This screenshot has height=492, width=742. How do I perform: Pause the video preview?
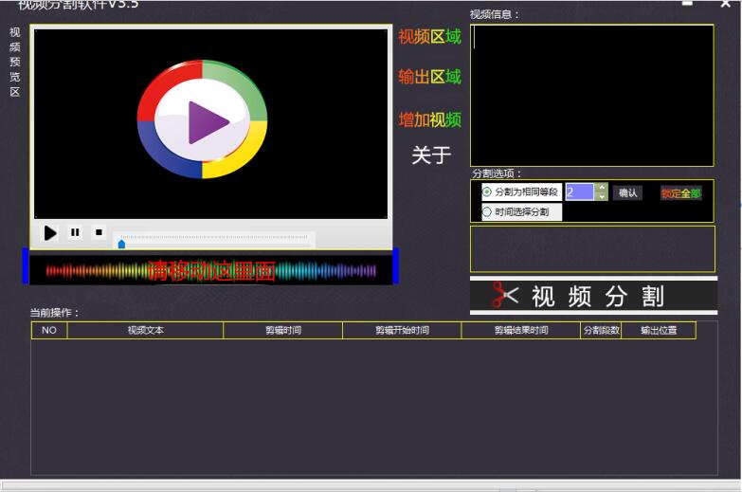point(75,232)
